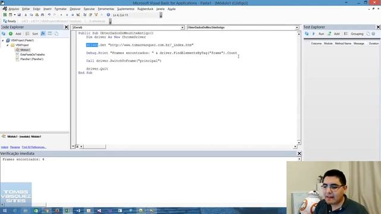Open the Depurar menu
The image size is (381, 214).
75,9
